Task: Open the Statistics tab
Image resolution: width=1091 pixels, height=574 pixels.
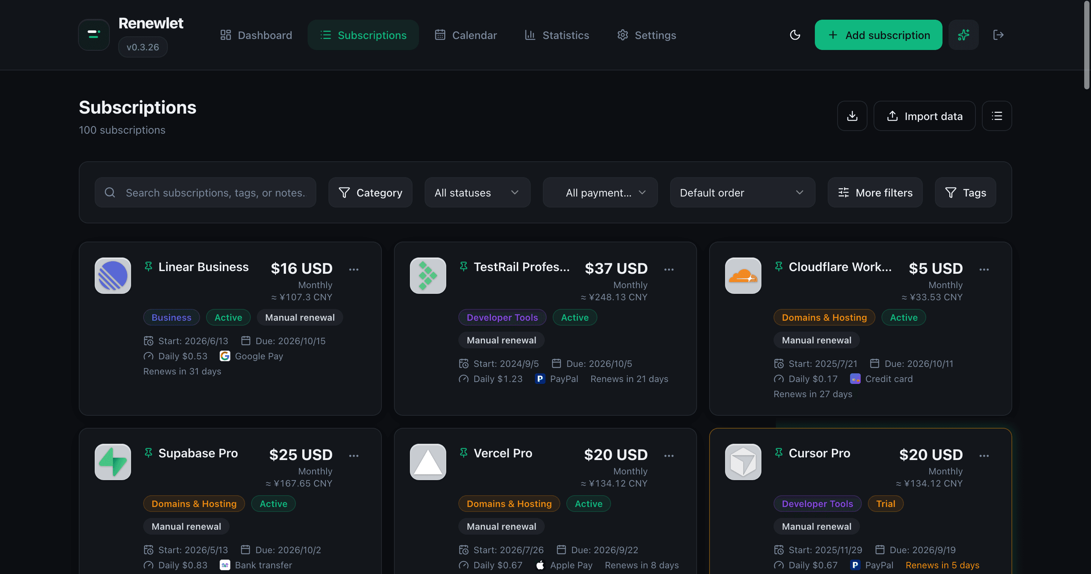Action: tap(557, 35)
